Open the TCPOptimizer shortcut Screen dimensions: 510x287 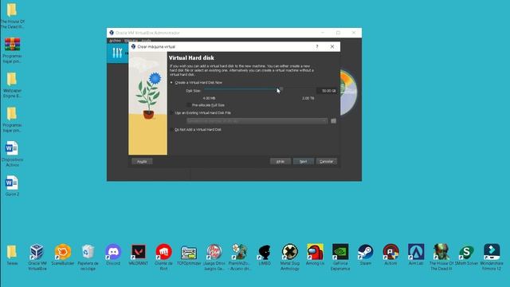pos(189,254)
